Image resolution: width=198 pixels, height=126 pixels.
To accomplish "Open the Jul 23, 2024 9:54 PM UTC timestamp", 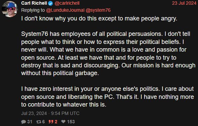I will click(x=50, y=113).
